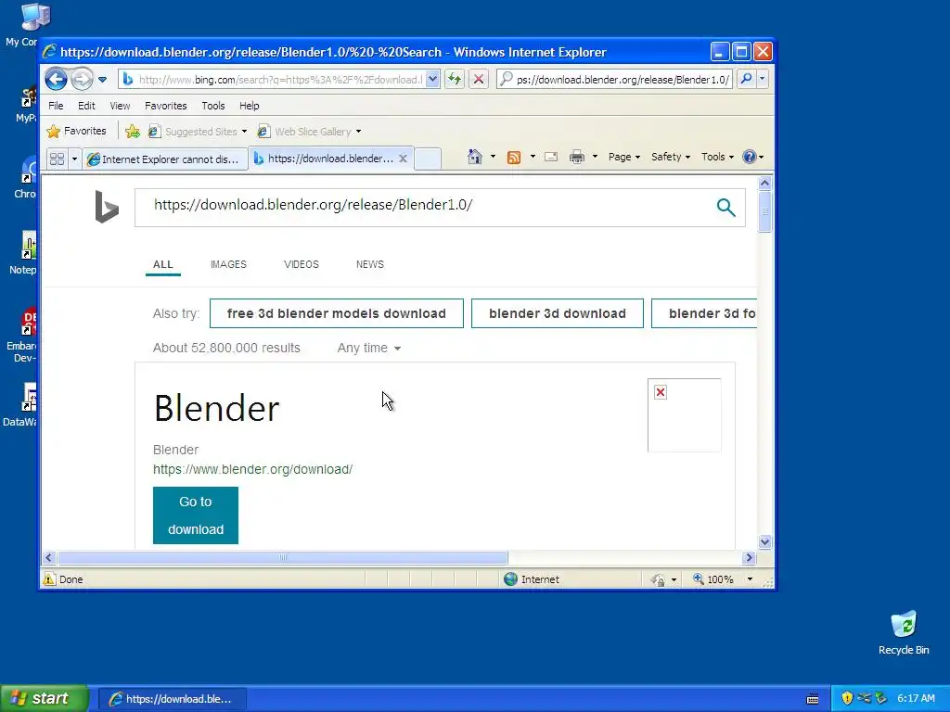Click the vertical scrollbar up arrow
The width and height of the screenshot is (950, 712).
[x=764, y=183]
